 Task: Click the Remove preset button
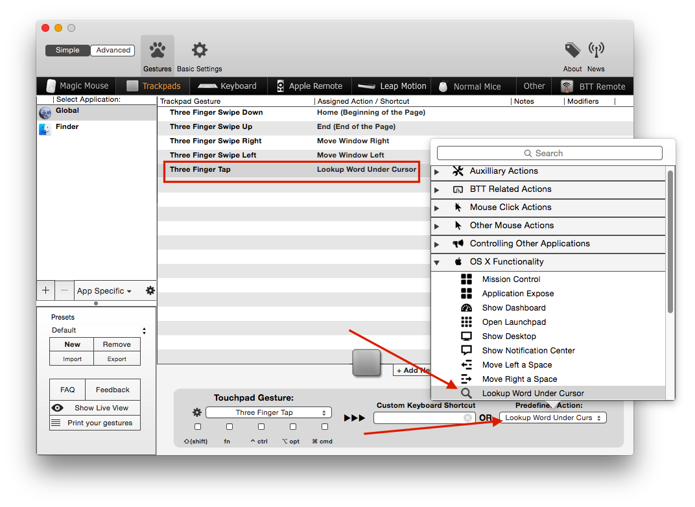click(x=117, y=344)
